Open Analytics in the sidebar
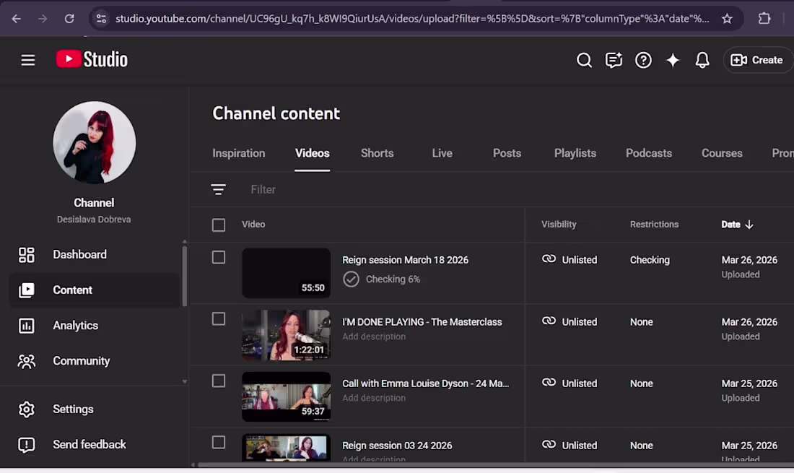This screenshot has width=794, height=473. coord(94,325)
